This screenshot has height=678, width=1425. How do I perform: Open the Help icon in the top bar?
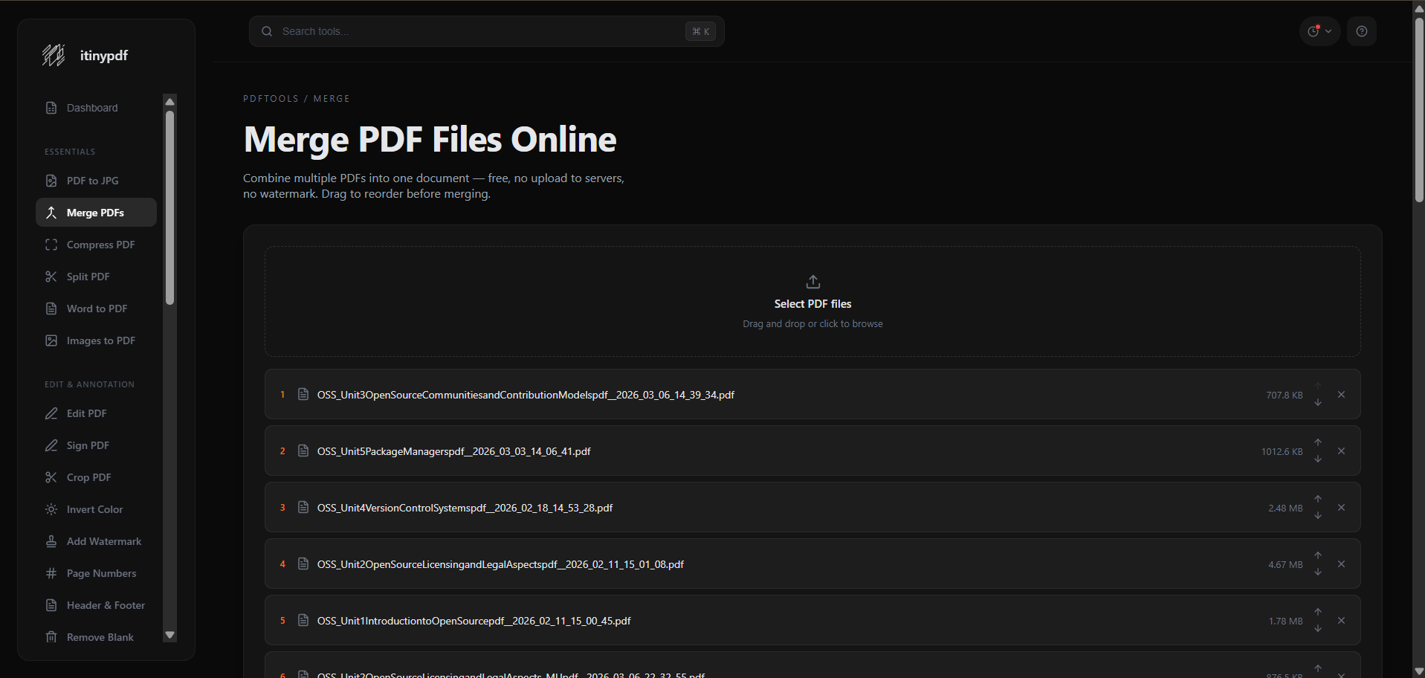1362,31
